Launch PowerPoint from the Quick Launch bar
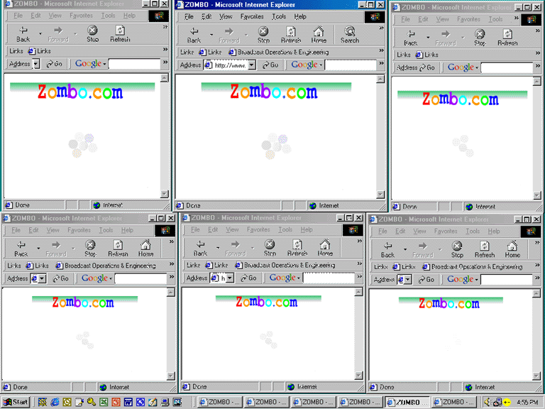Viewport: 545px width, 409px height. pyautogui.click(x=116, y=402)
